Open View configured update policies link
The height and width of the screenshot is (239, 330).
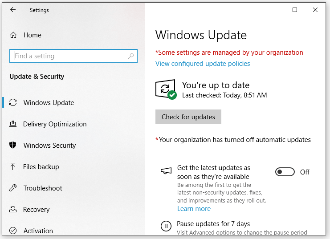click(x=203, y=64)
